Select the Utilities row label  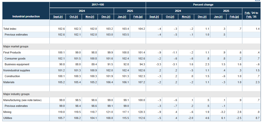pyautogui.click(x=7, y=118)
